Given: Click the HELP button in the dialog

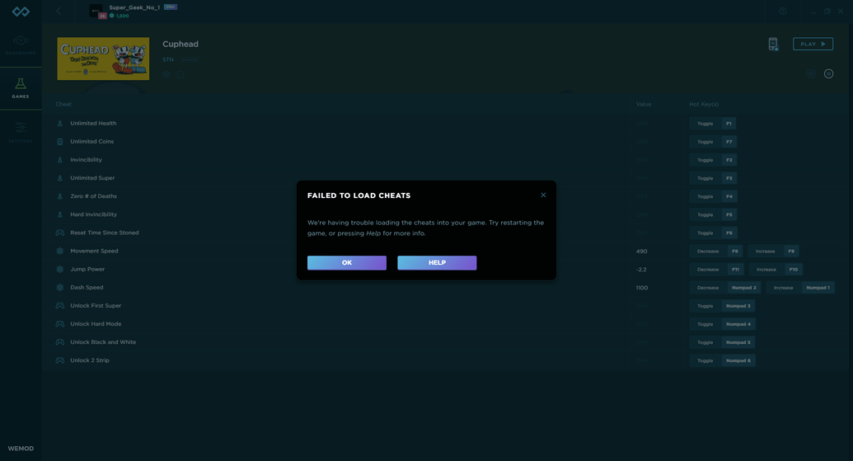Looking at the screenshot, I should (x=437, y=263).
